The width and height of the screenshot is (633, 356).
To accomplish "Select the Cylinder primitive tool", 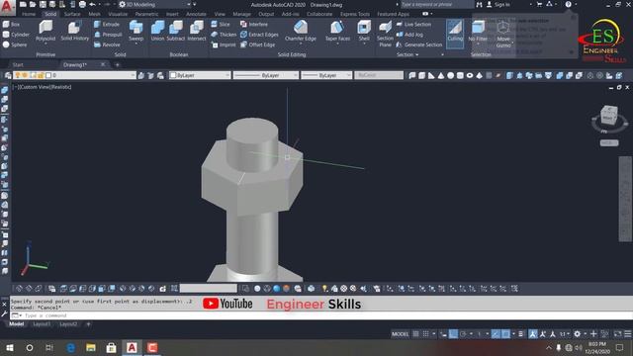I will pyautogui.click(x=16, y=35).
